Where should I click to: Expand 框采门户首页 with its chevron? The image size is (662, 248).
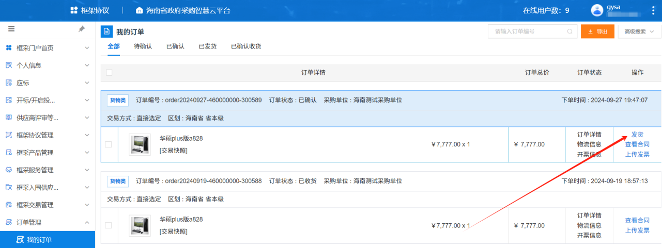(x=87, y=48)
